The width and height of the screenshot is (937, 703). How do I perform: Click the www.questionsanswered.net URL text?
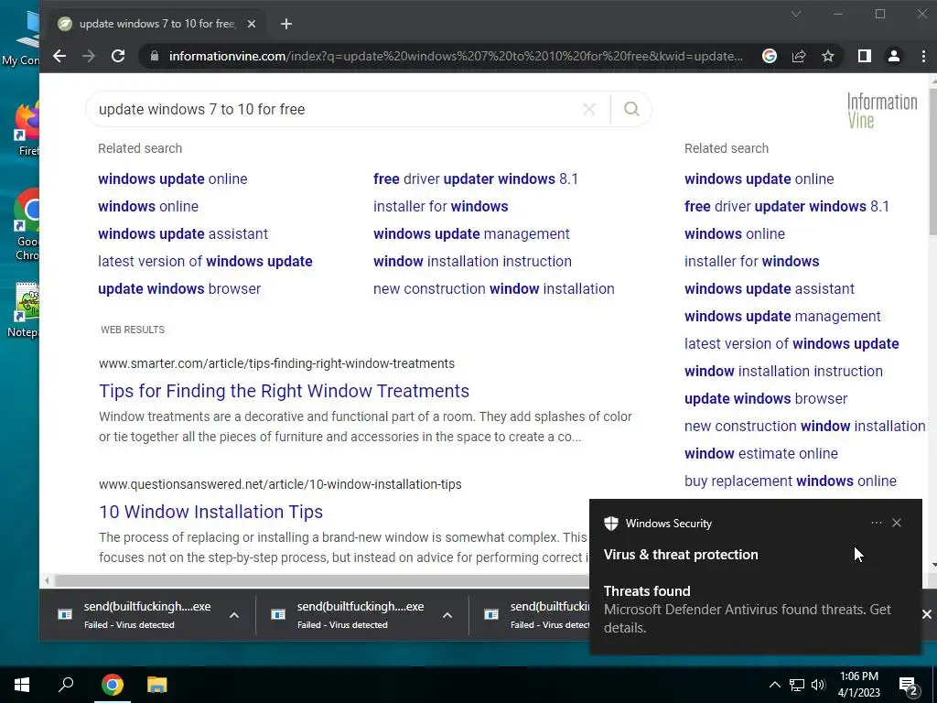[280, 484]
